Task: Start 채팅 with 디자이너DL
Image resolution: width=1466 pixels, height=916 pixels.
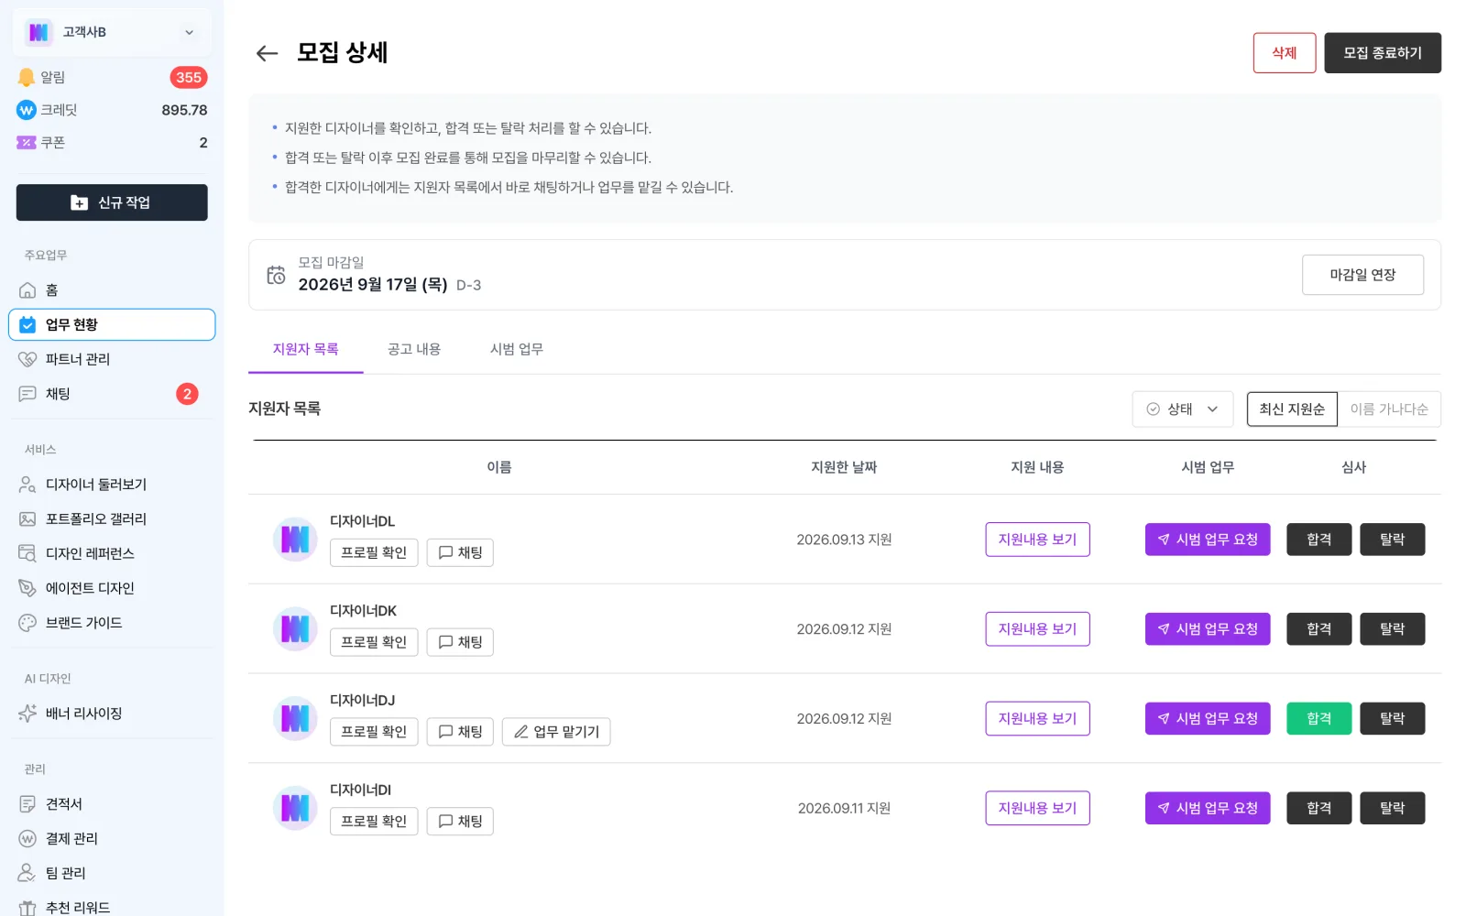Action: [460, 552]
